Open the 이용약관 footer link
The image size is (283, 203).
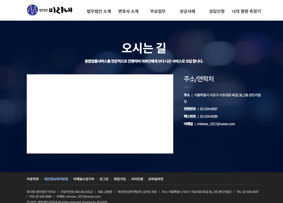[x=33, y=179]
